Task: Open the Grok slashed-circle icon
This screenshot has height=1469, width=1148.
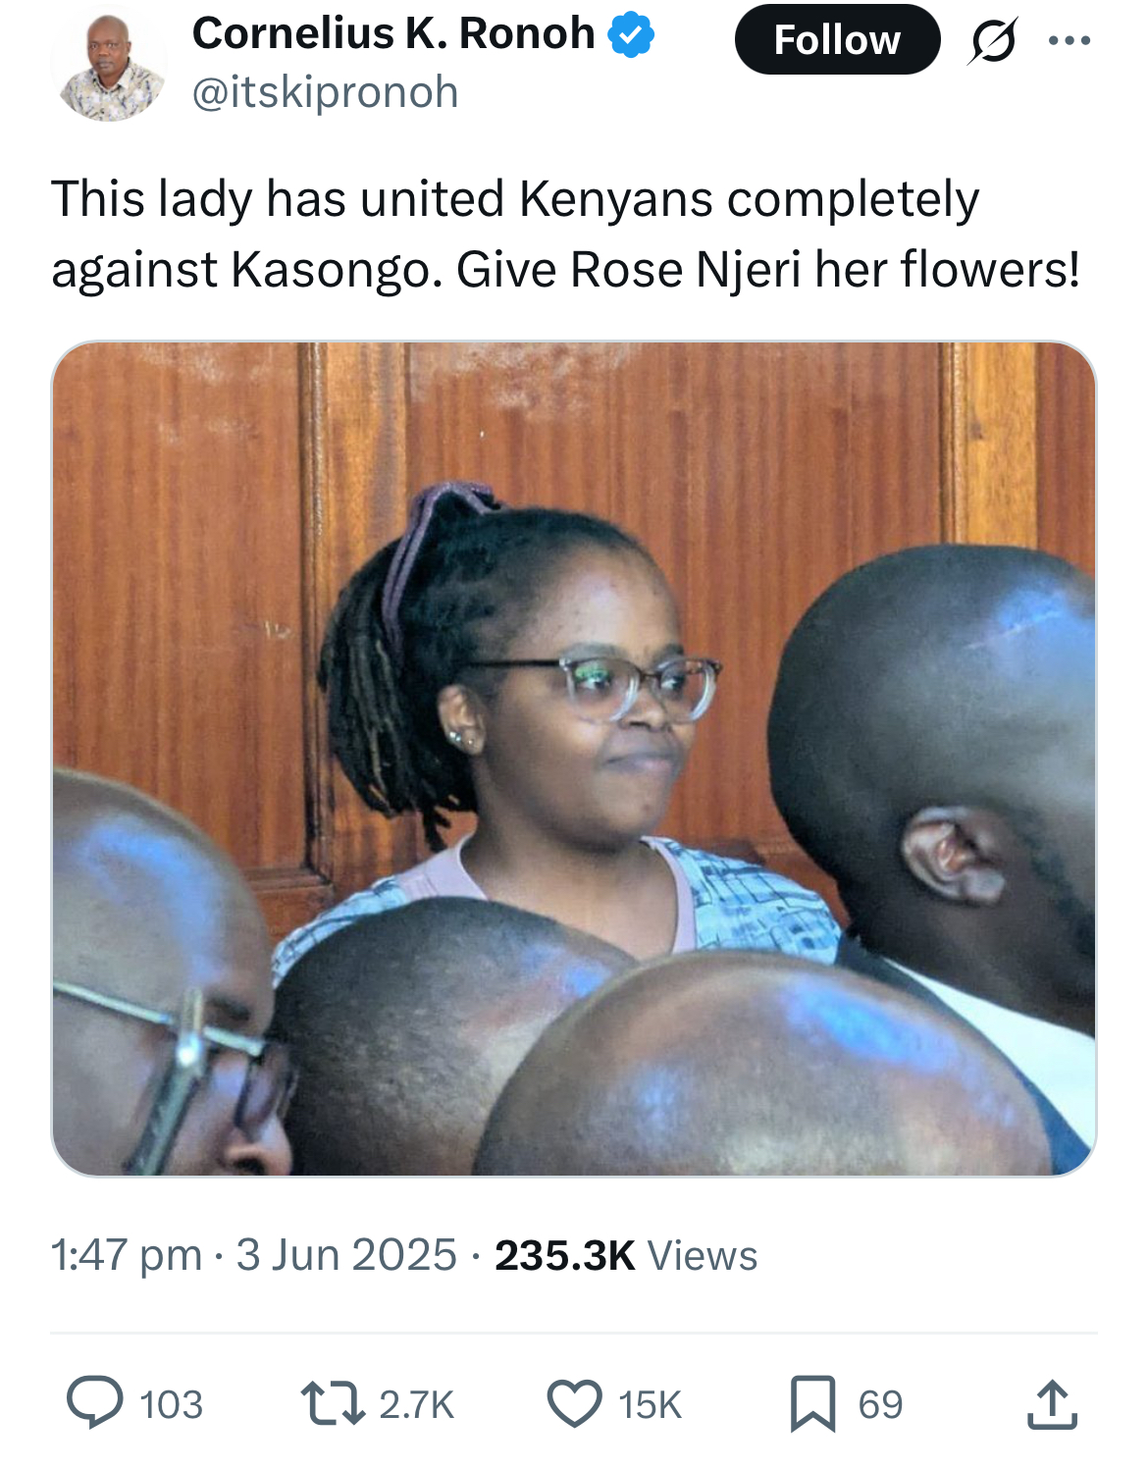Action: [x=992, y=40]
